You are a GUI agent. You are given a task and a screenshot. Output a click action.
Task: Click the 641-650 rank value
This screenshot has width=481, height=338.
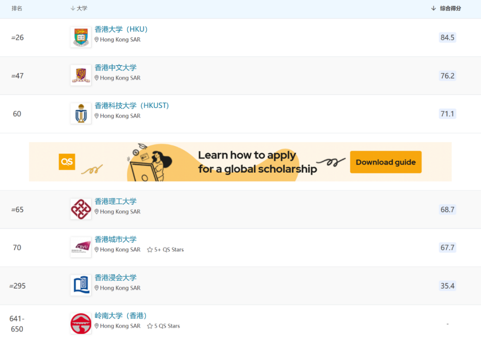pos(17,324)
